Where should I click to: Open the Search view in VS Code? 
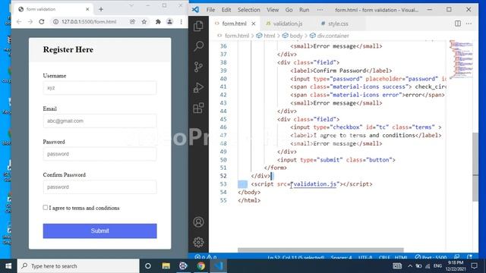pyautogui.click(x=198, y=46)
